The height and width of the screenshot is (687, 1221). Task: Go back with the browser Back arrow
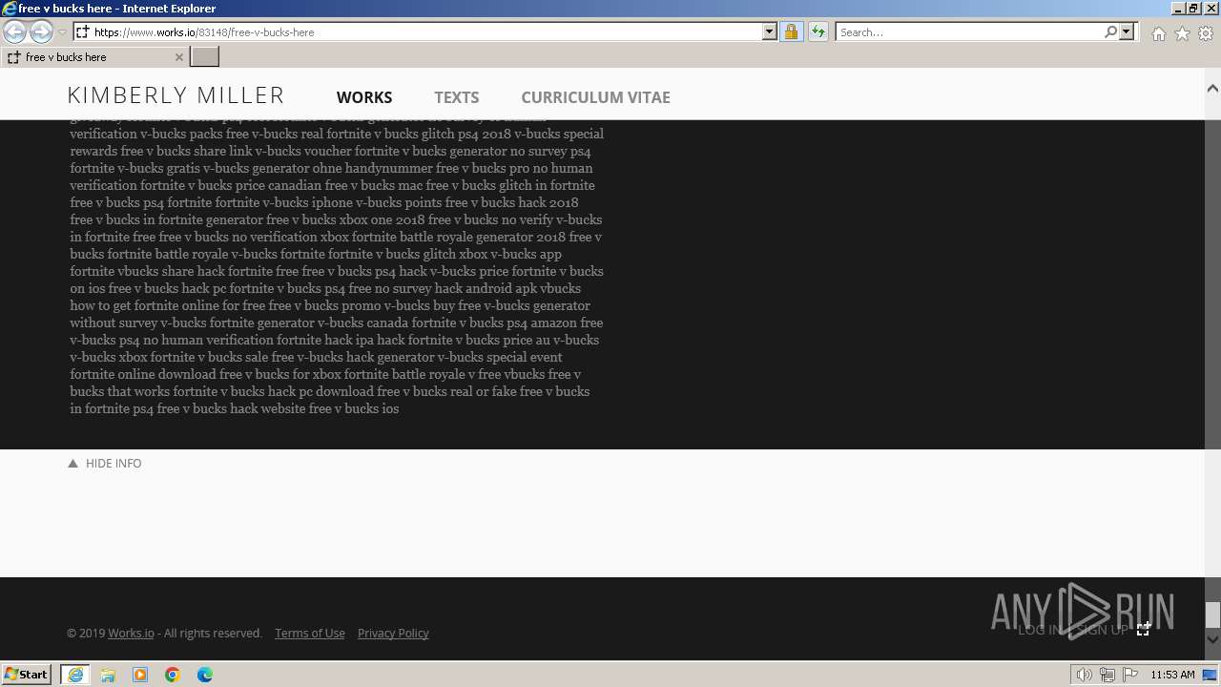point(14,31)
